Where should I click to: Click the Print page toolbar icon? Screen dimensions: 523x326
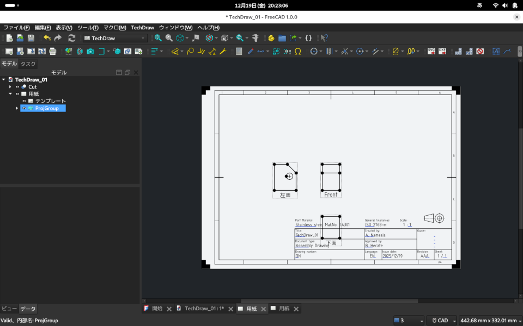click(53, 52)
